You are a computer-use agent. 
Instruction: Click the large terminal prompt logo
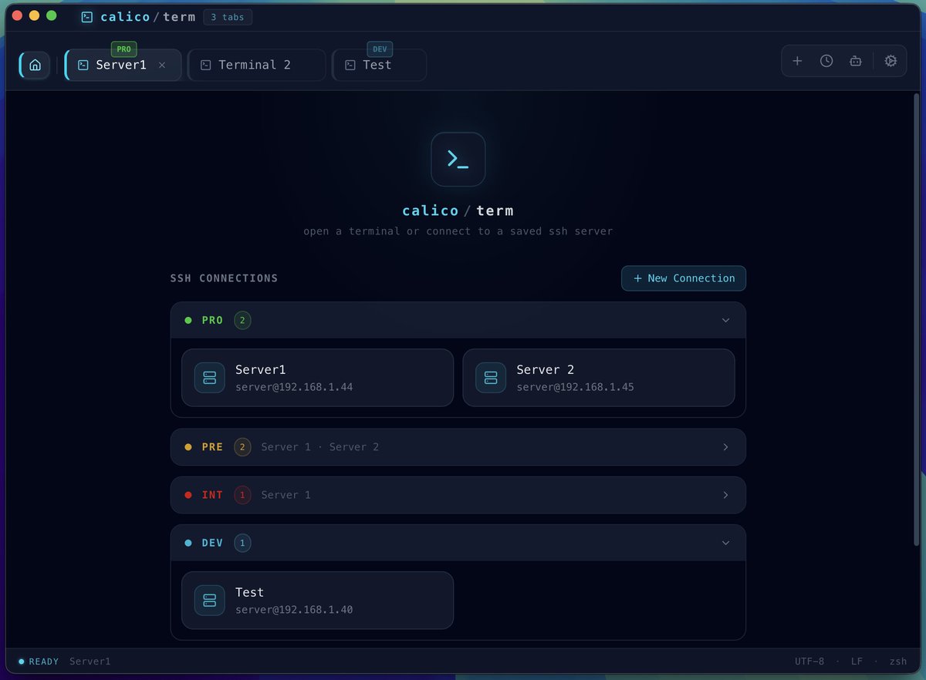pyautogui.click(x=458, y=159)
